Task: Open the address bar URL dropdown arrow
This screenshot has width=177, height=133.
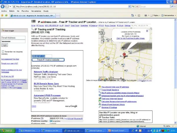Action: coord(130,7)
